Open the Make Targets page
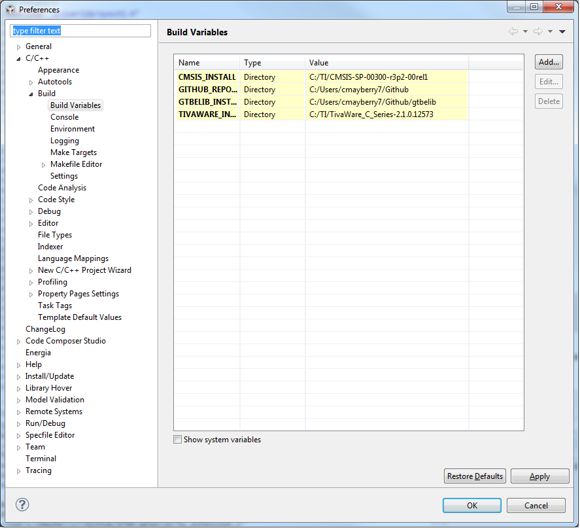 [x=73, y=152]
